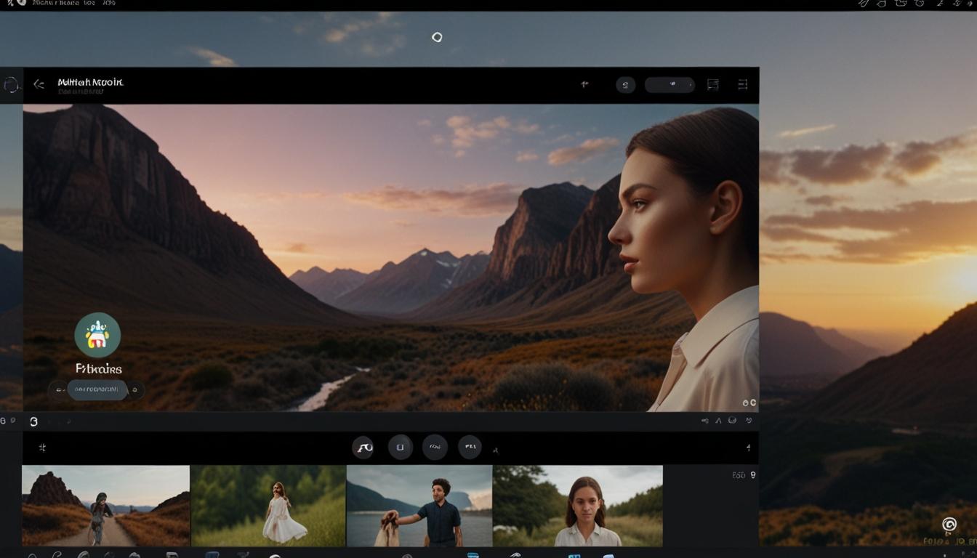977x558 pixels.
Task: Click the square stop-style round button
Action: (400, 448)
